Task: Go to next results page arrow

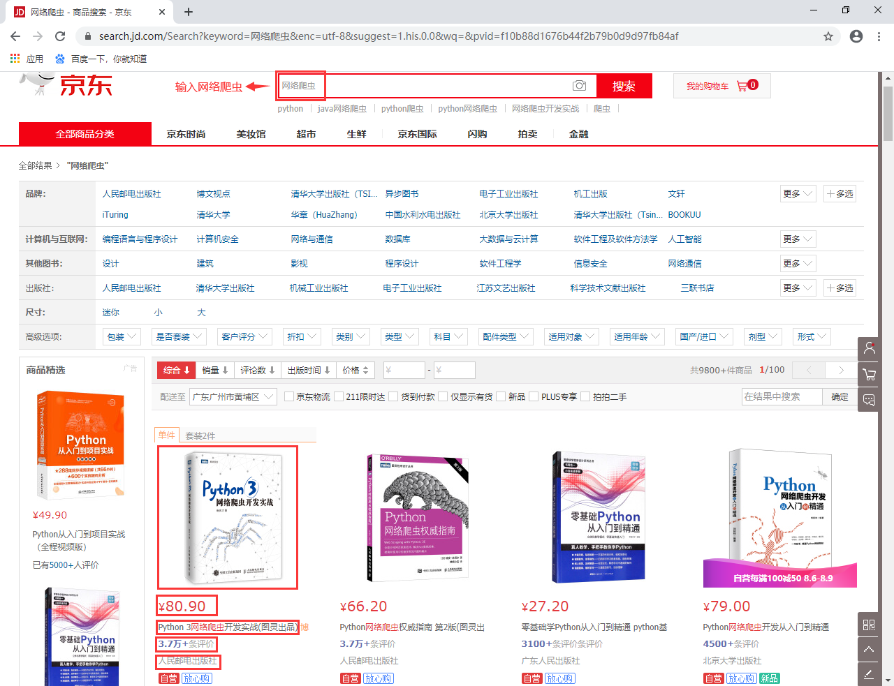Action: click(841, 370)
